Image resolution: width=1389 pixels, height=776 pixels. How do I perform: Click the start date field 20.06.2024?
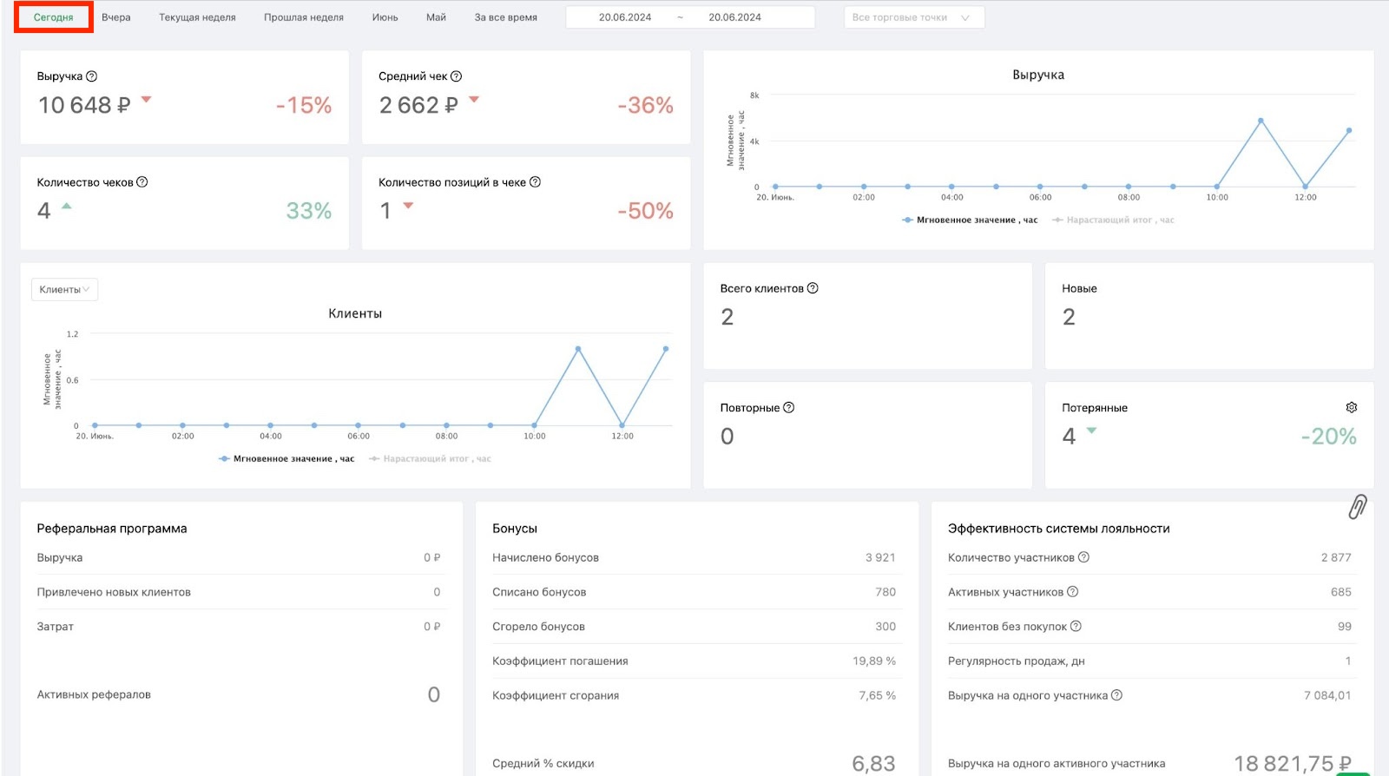click(625, 17)
